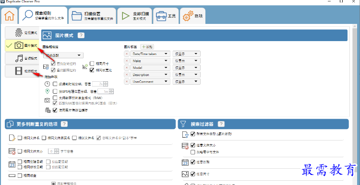Open help for 更多判断重复的选项 header
This screenshot has height=185, width=360.
64,124
